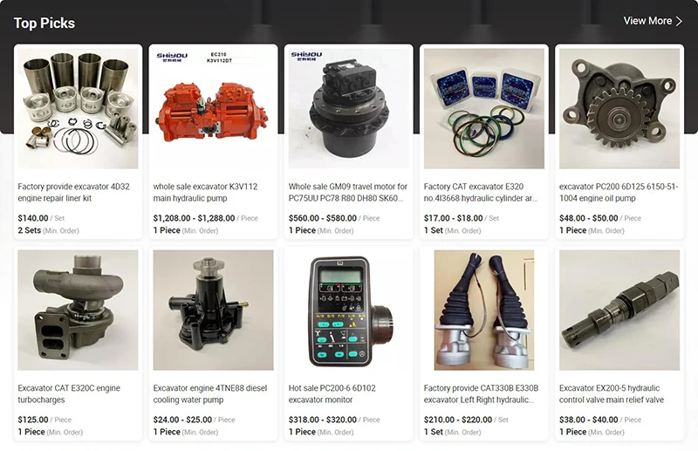
Task: Open the CAT E320C turbocharger image
Action: (78, 310)
